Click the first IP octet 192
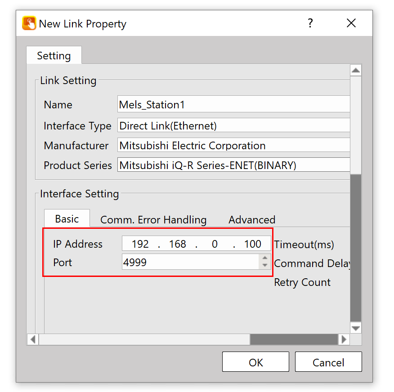The width and height of the screenshot is (394, 392). point(140,244)
